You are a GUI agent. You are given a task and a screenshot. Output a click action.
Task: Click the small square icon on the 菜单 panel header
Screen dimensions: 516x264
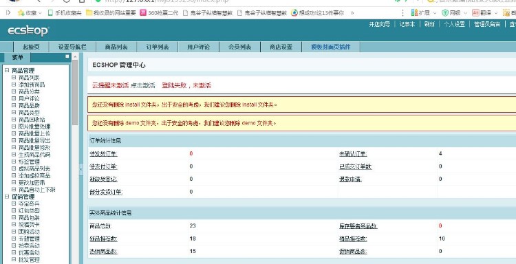[67, 56]
